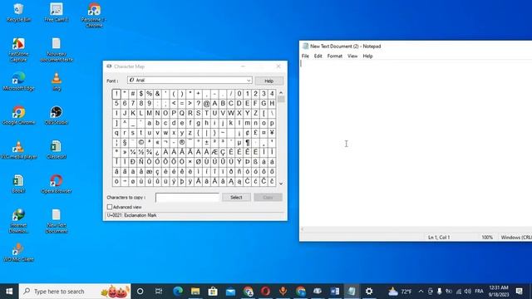This screenshot has width=532, height=299.
Task: Select the New Text Document desktop file
Action: 57,221
